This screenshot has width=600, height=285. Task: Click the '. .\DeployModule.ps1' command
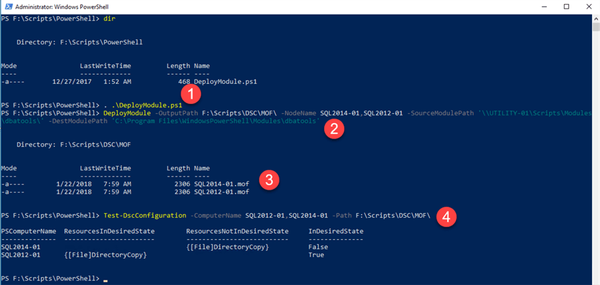(x=143, y=105)
